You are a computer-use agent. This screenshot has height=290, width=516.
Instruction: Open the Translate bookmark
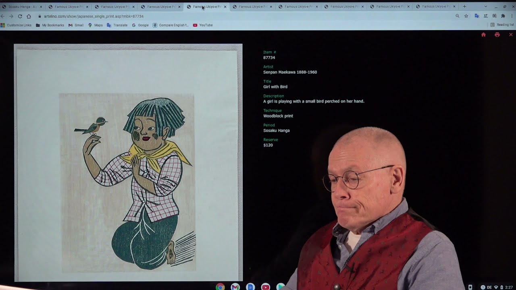pyautogui.click(x=117, y=25)
